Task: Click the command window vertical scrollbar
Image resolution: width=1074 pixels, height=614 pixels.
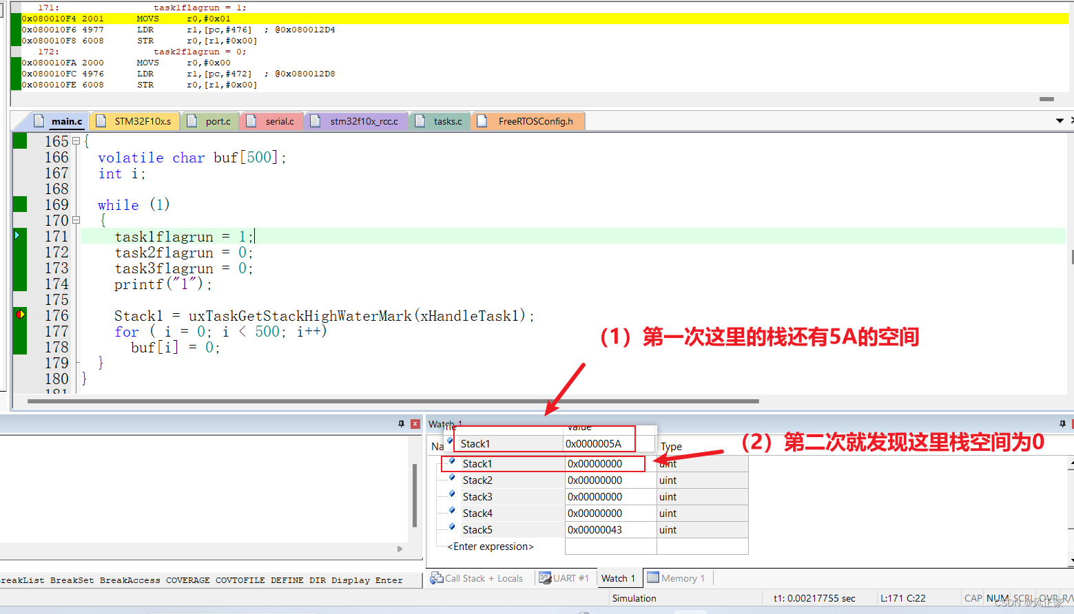Action: [x=415, y=496]
